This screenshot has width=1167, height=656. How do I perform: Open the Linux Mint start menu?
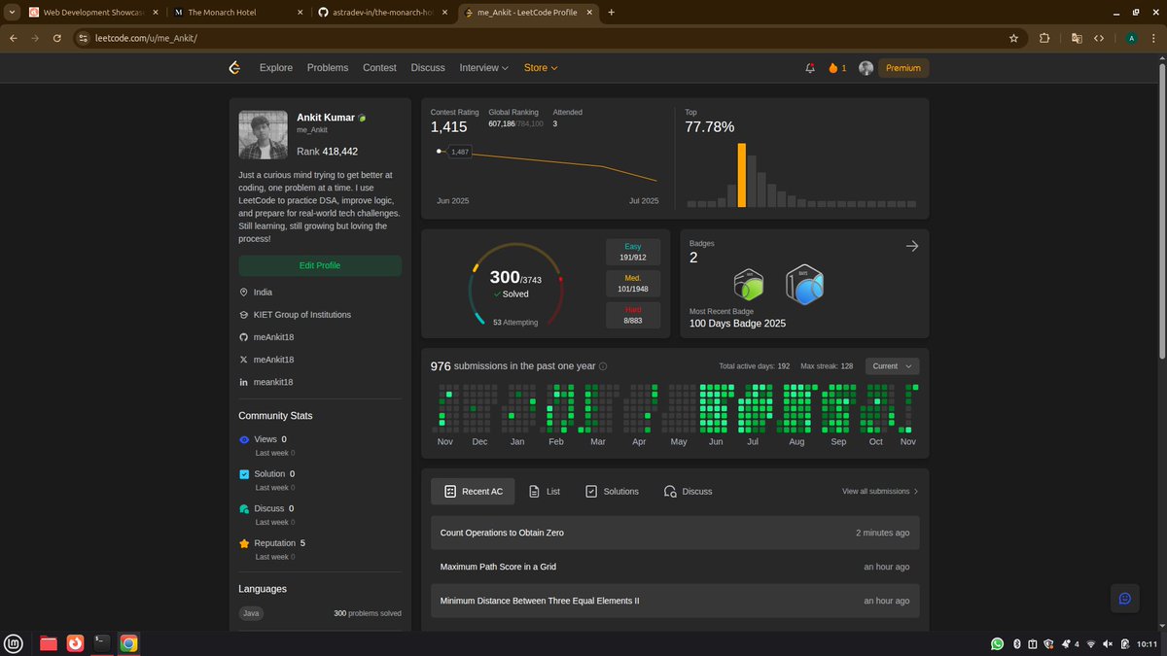point(14,643)
